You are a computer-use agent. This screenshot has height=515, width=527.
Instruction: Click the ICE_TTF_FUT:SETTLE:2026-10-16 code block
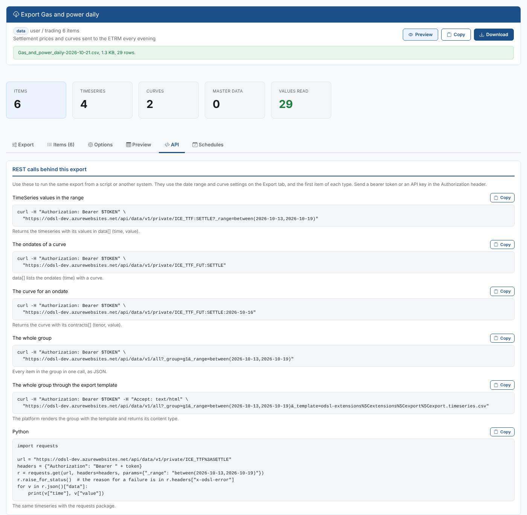263,309
